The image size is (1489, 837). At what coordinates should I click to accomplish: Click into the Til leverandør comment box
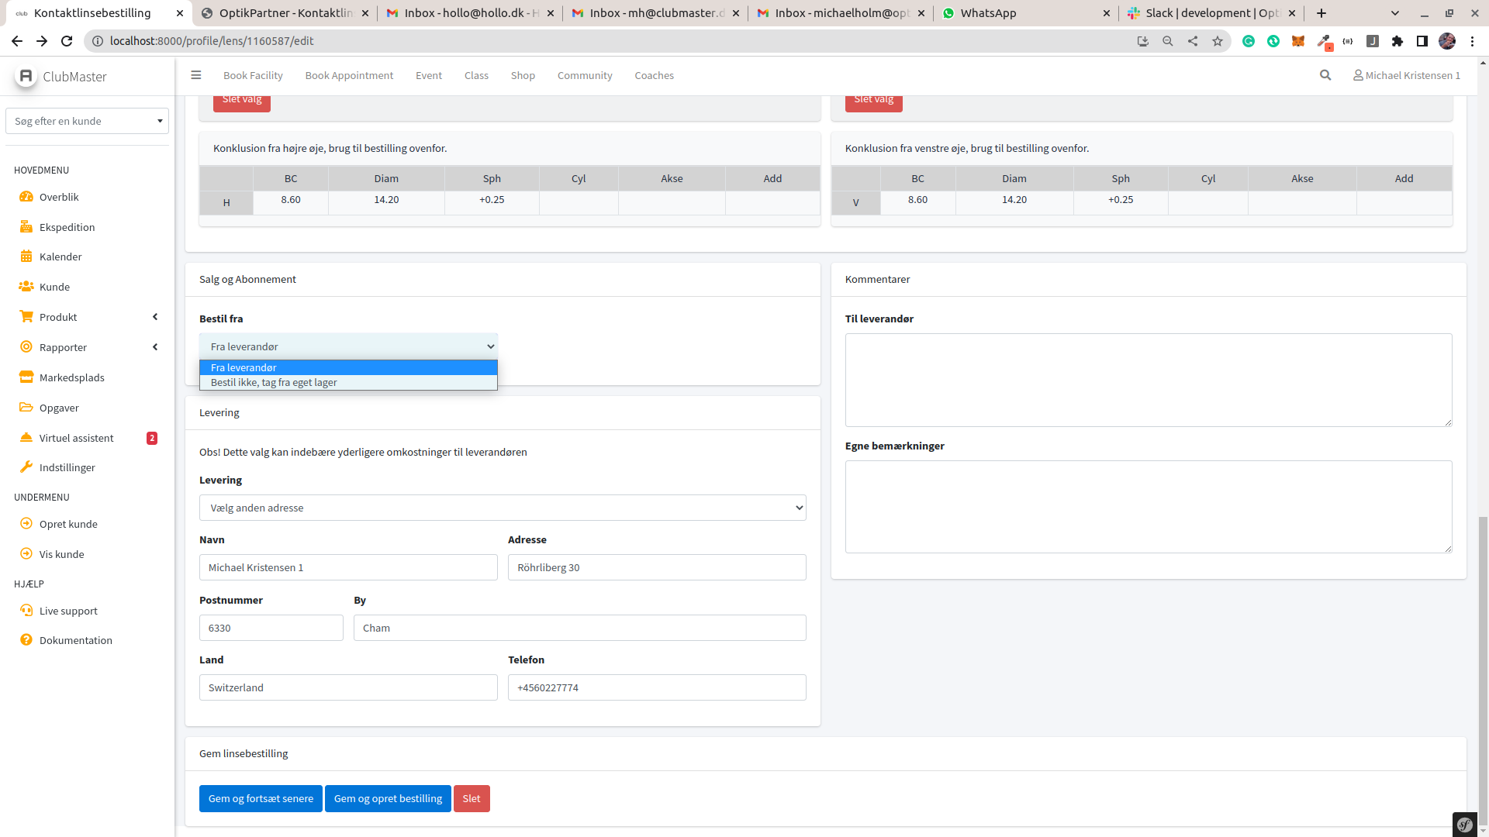click(1148, 380)
